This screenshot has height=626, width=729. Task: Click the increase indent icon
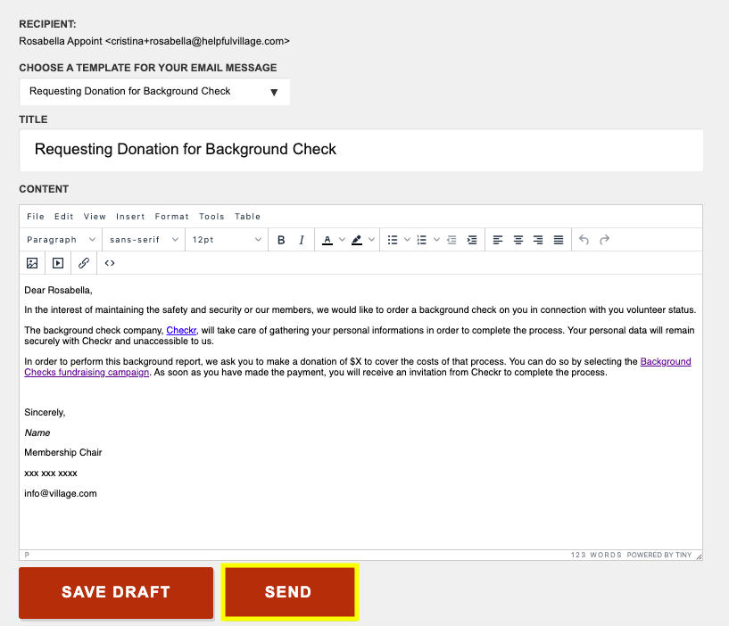[x=472, y=240]
